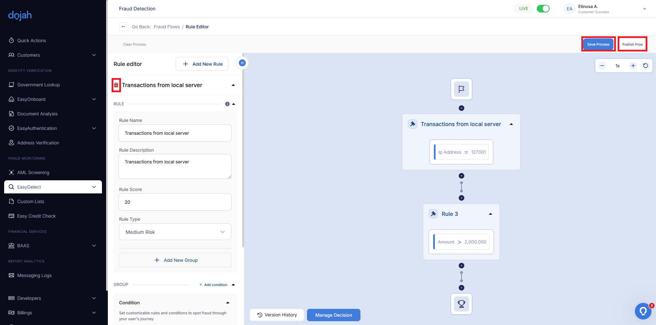The width and height of the screenshot is (656, 325).
Task: Click Save Process button
Action: click(x=598, y=44)
